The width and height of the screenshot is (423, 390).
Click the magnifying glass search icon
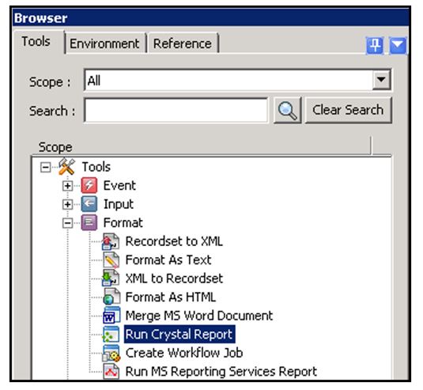(287, 111)
